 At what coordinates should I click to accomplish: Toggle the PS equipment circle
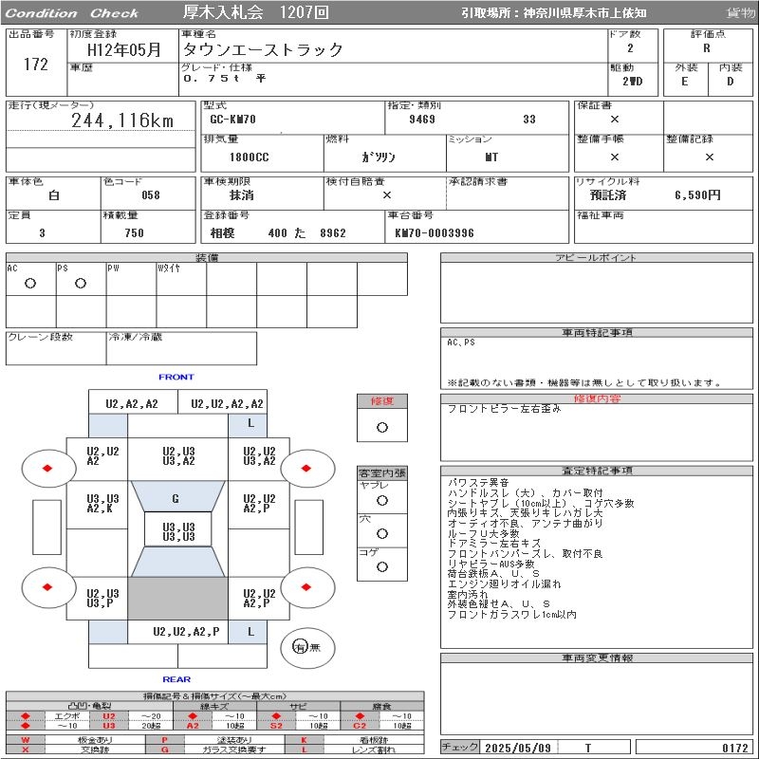[80, 284]
